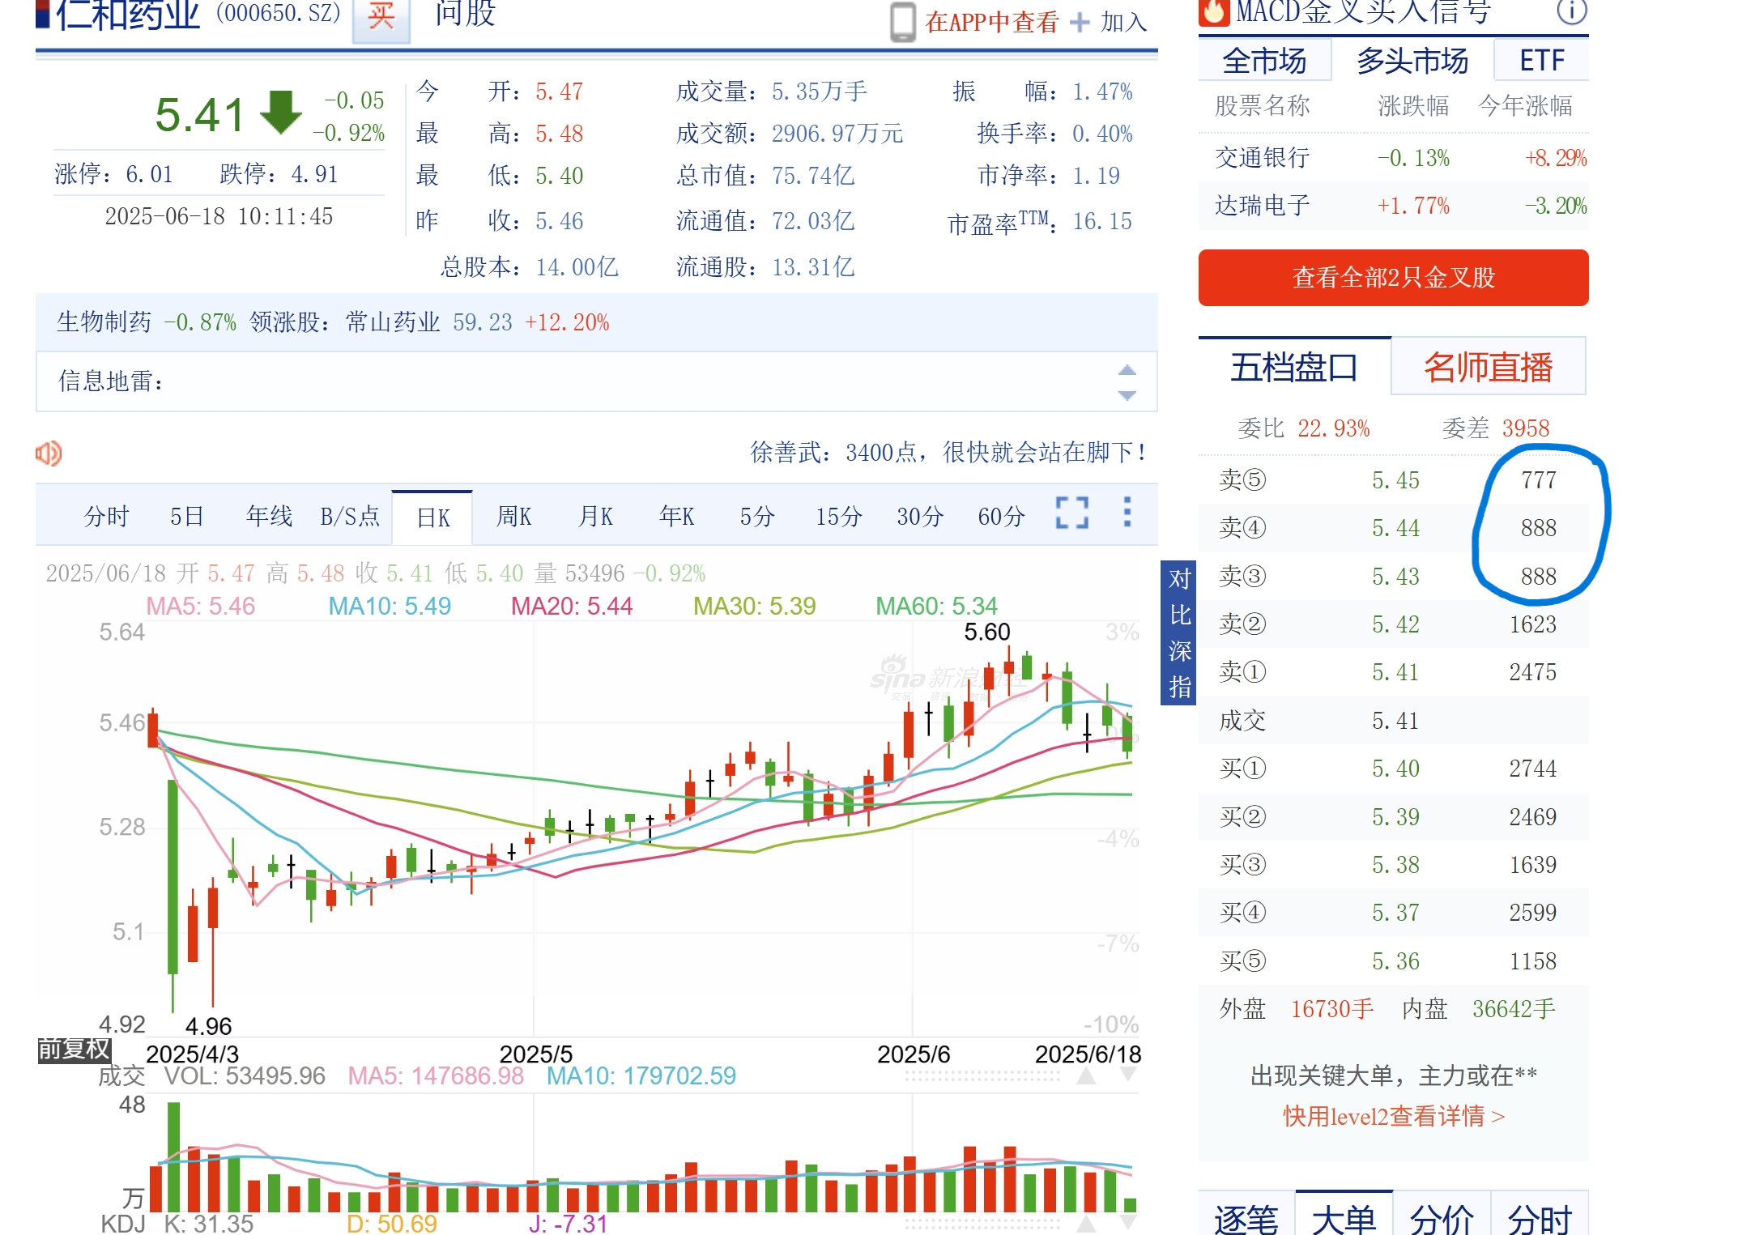The image size is (1755, 1235).
Task: Expand KDJ indicator up triangle
Action: [1086, 1224]
